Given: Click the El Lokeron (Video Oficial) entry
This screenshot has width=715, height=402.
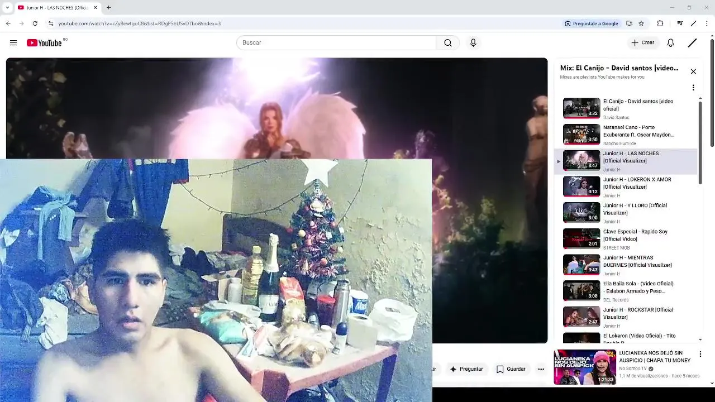Looking at the screenshot, I should tap(626, 338).
